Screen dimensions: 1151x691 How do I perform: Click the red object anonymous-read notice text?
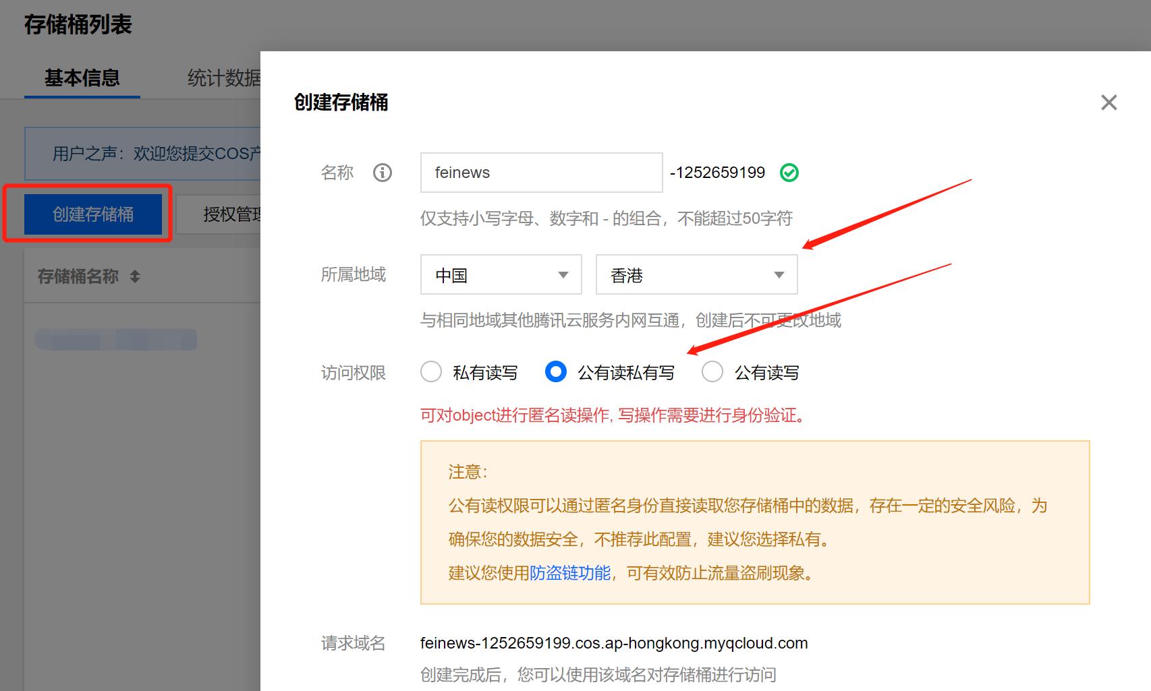point(613,415)
